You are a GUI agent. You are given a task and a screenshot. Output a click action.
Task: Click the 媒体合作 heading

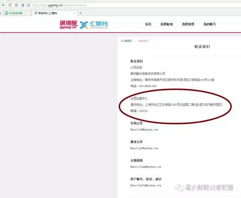[137, 142]
